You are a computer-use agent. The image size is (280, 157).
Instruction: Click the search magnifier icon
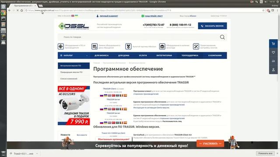tap(222, 37)
